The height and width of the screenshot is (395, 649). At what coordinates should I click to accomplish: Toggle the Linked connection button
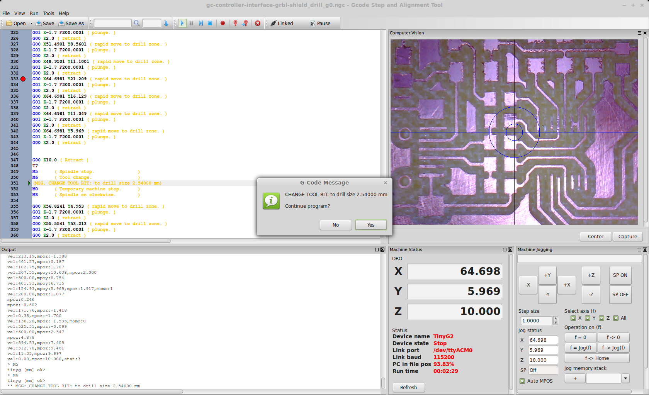[282, 24]
